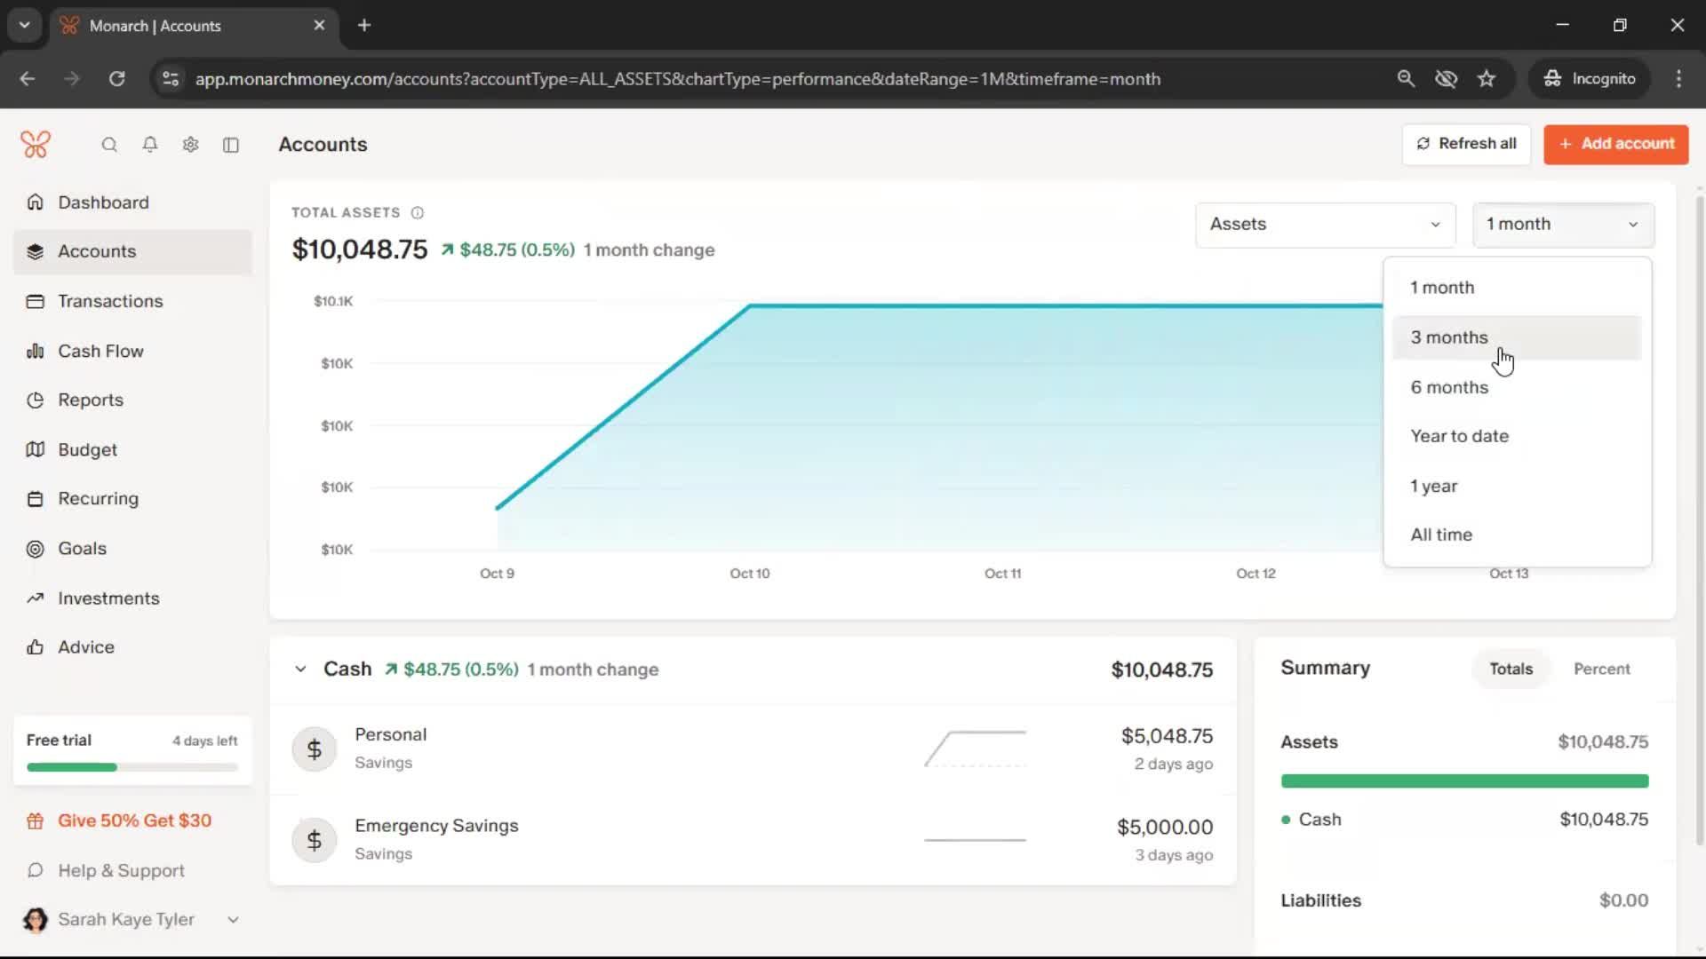
Task: Choose Year to date option
Action: click(x=1459, y=436)
